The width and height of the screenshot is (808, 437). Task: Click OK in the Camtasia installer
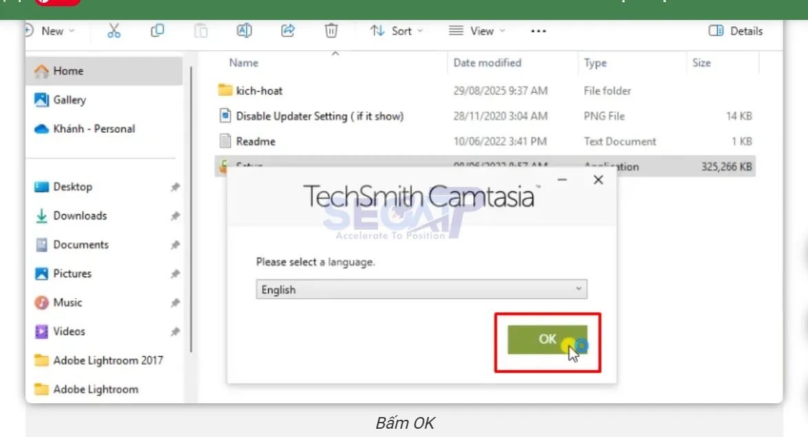tap(548, 339)
